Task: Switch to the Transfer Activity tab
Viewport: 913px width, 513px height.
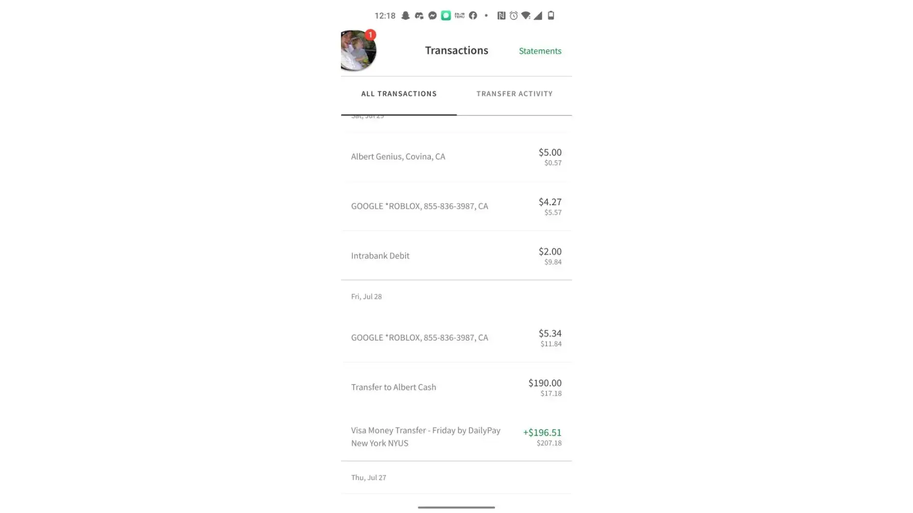Action: pos(514,94)
